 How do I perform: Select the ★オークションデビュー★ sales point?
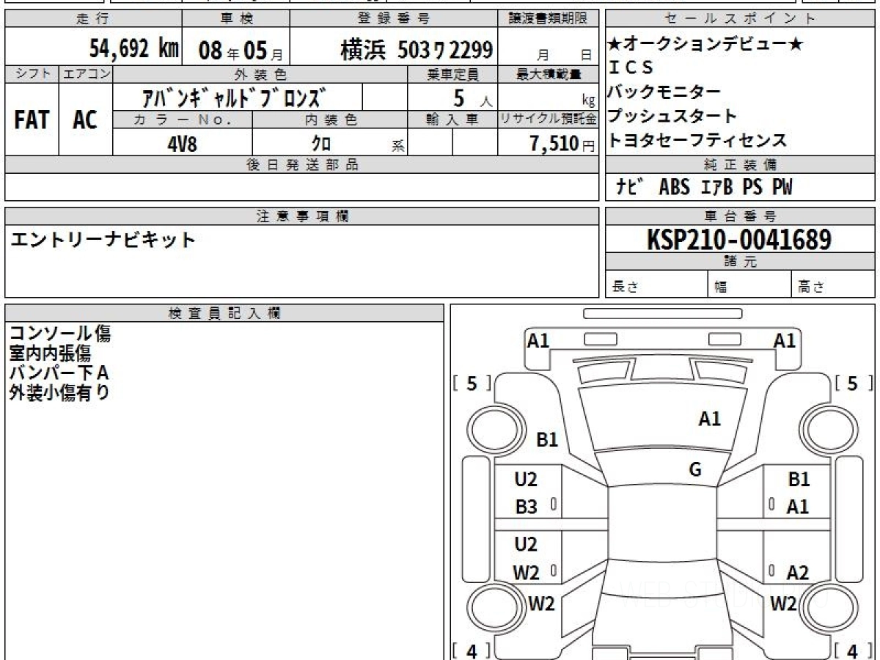pos(705,44)
